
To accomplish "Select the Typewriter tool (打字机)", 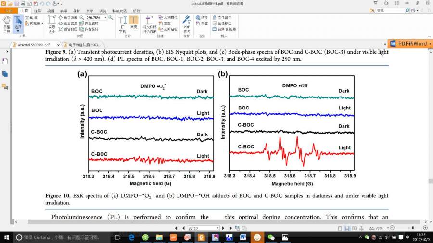I will point(122,24).
